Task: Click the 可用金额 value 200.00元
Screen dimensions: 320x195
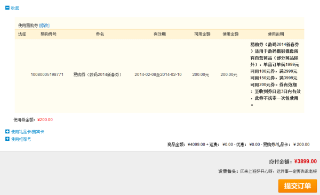Action: click(x=201, y=74)
